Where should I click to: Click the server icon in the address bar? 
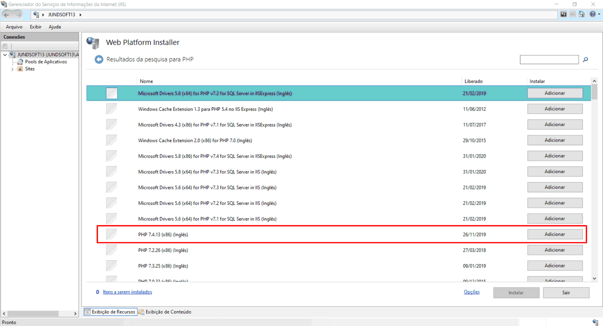[x=36, y=15]
